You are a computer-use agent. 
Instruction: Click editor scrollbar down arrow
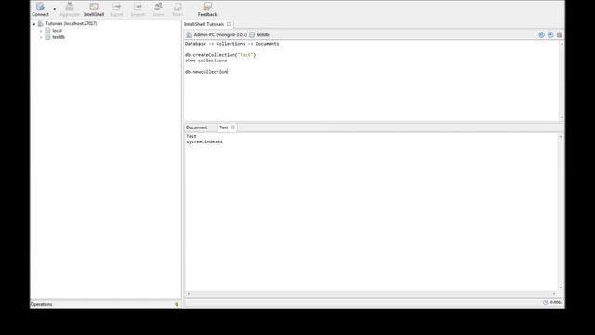562,118
